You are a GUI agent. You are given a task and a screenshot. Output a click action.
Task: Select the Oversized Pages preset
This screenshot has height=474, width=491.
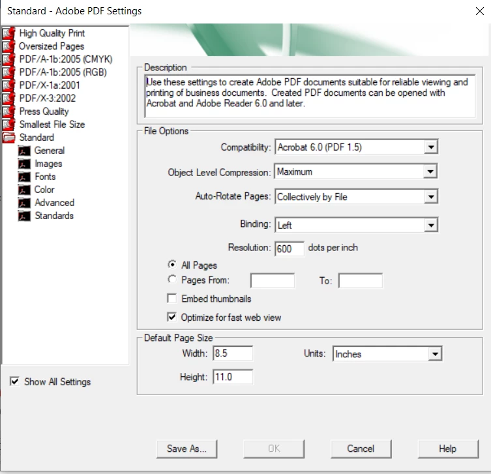[52, 46]
